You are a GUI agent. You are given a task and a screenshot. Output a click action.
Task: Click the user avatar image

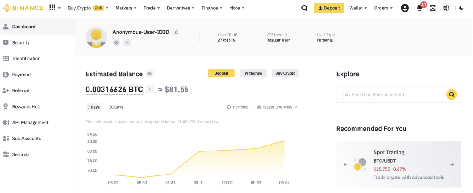pyautogui.click(x=96, y=37)
